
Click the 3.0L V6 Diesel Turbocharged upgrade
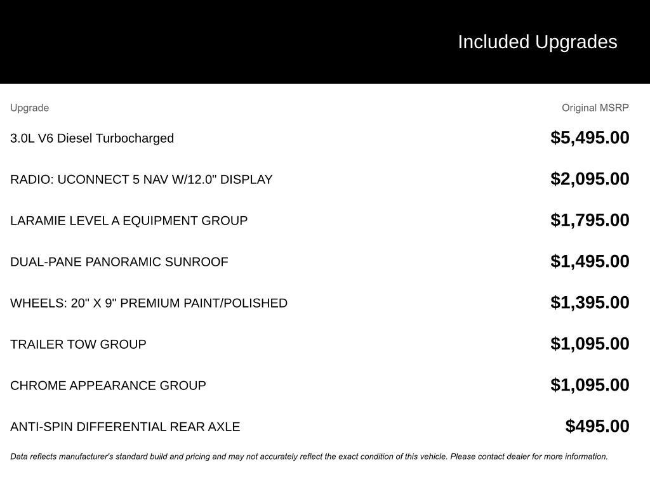pyautogui.click(x=92, y=138)
